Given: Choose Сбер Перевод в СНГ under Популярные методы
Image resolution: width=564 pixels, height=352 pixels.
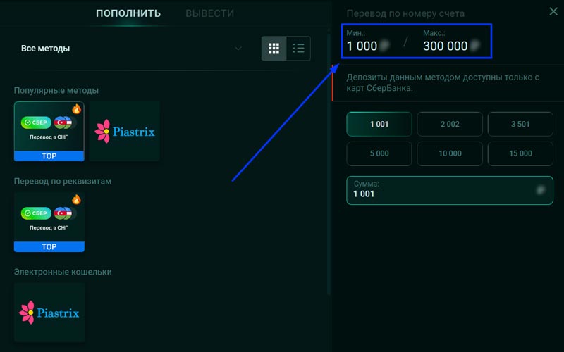Looking at the screenshot, I should pyautogui.click(x=49, y=131).
